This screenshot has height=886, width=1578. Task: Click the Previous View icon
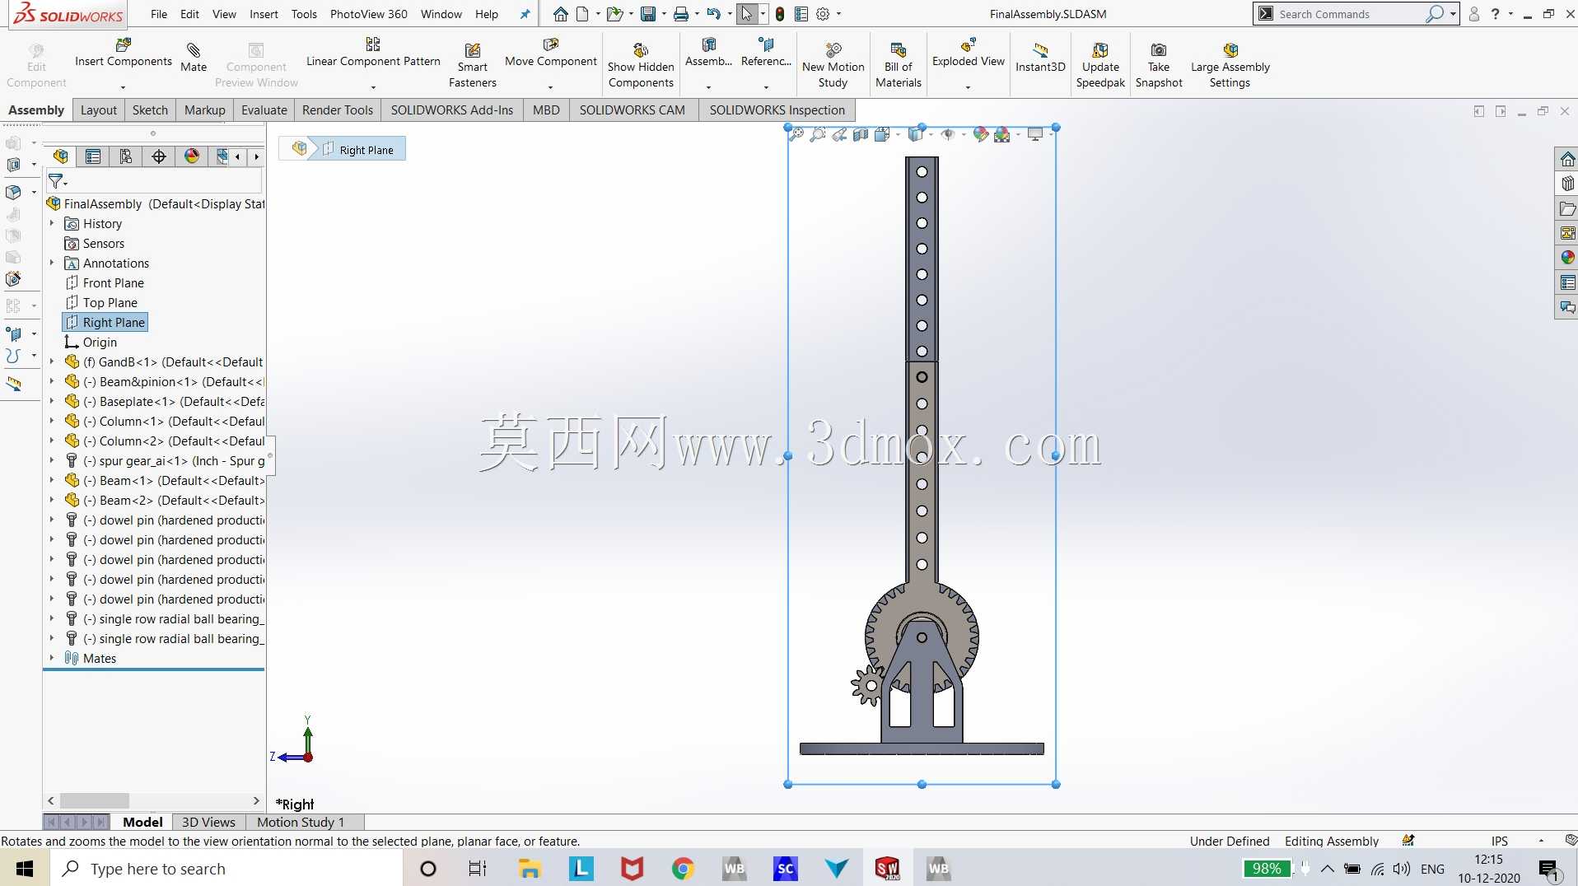(839, 134)
